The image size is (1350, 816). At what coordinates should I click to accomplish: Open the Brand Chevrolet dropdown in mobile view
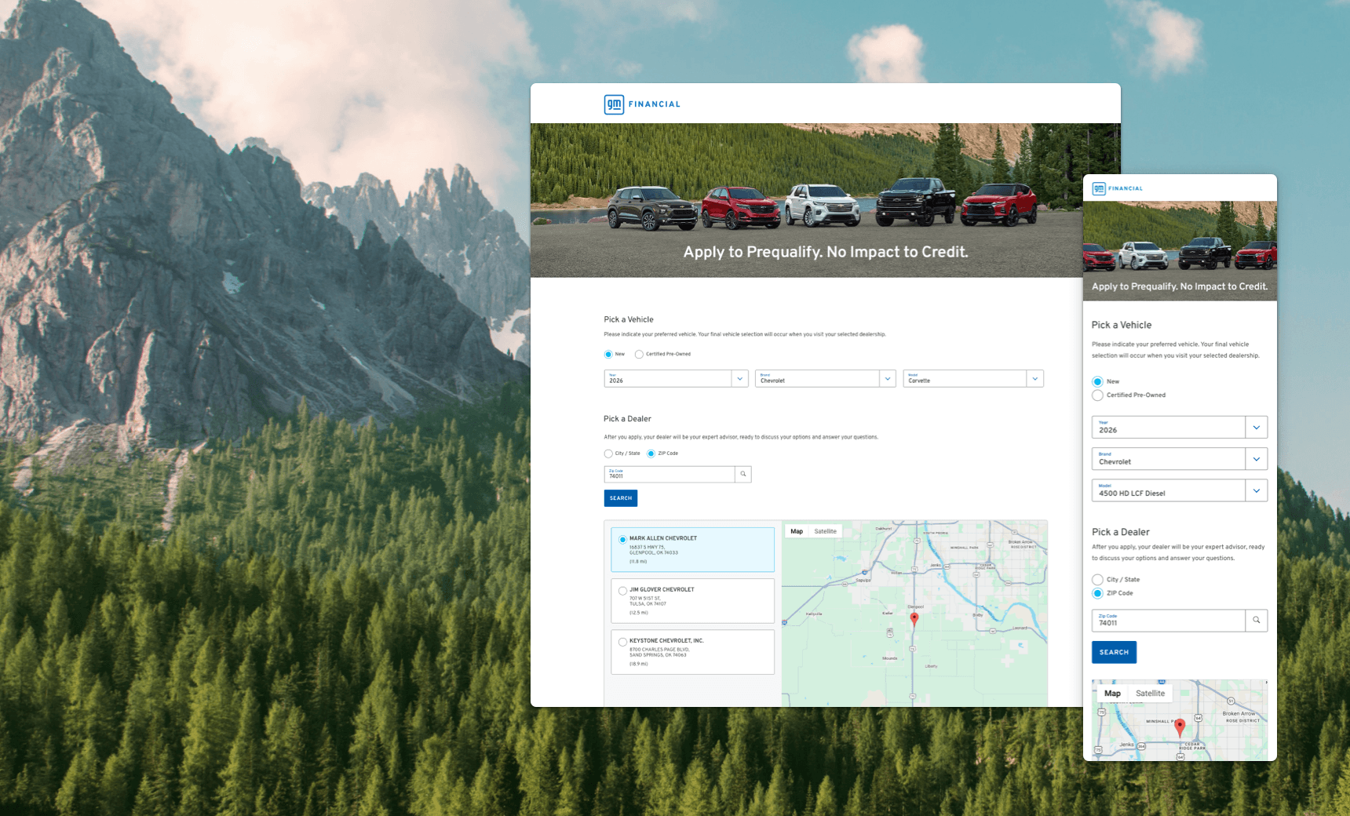[x=1180, y=458]
